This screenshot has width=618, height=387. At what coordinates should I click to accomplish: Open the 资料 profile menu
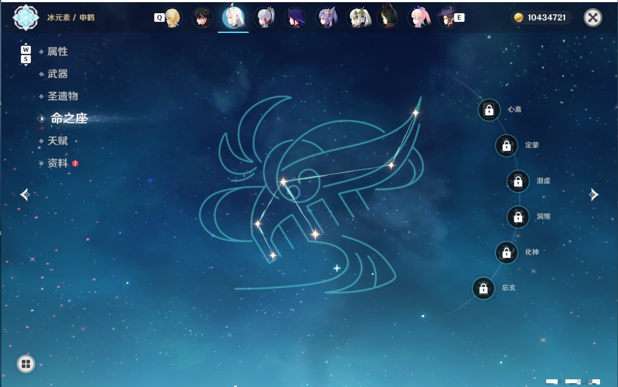[x=57, y=163]
